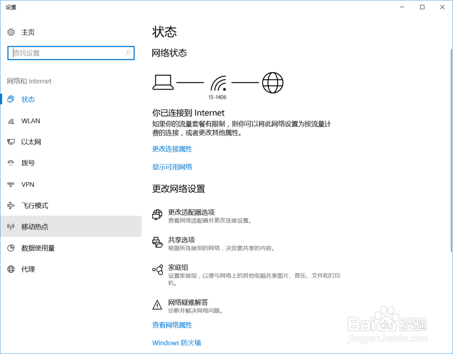
Task: Open 拨号 (Dial-up) settings
Action: point(28,163)
